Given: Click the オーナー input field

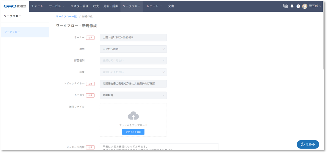Looking at the screenshot, I should [x=133, y=38].
